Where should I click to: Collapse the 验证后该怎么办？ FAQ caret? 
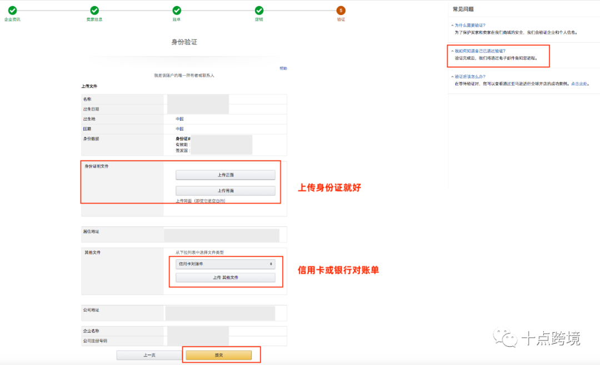(452, 77)
